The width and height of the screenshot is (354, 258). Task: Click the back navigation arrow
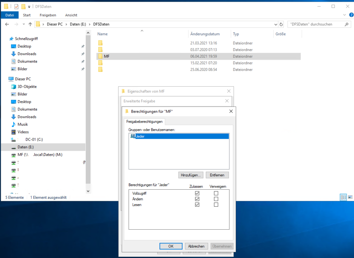click(x=7, y=24)
